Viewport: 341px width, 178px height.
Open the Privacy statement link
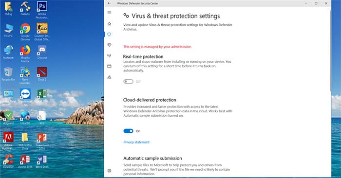(136, 142)
